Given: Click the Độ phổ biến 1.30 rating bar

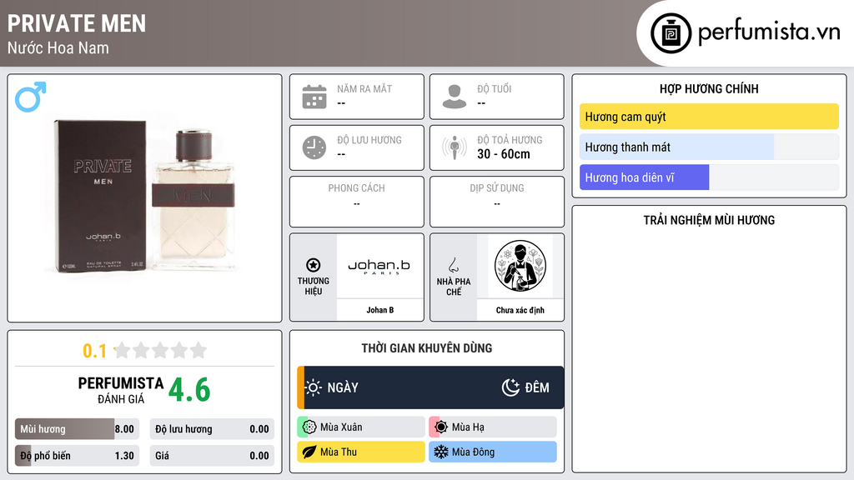Looking at the screenshot, I should [x=78, y=456].
